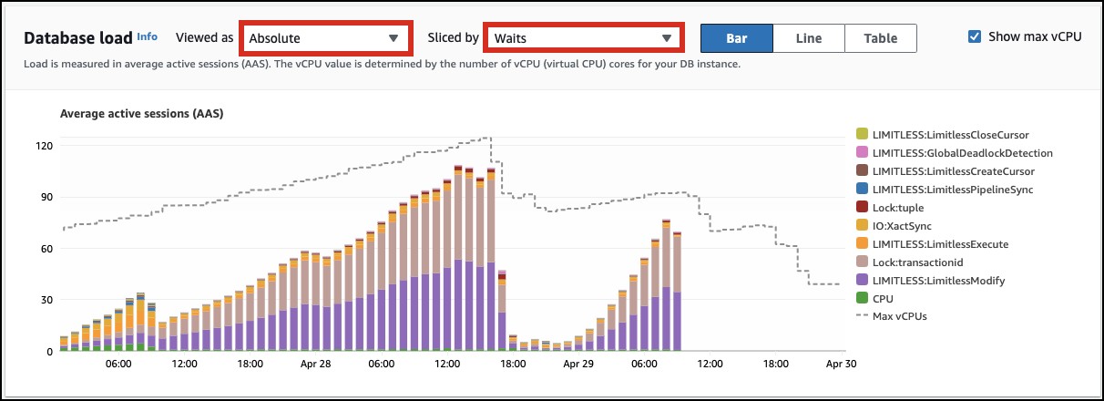
Task: Click the LimitlessPipelineSync blue legend icon
Action: [861, 190]
